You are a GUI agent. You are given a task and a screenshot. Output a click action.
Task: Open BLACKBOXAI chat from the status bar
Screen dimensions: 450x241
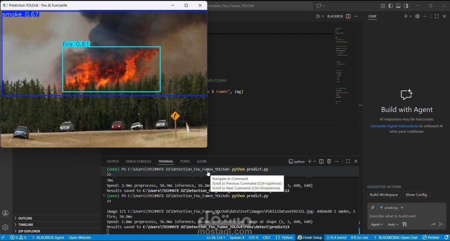(x=397, y=237)
